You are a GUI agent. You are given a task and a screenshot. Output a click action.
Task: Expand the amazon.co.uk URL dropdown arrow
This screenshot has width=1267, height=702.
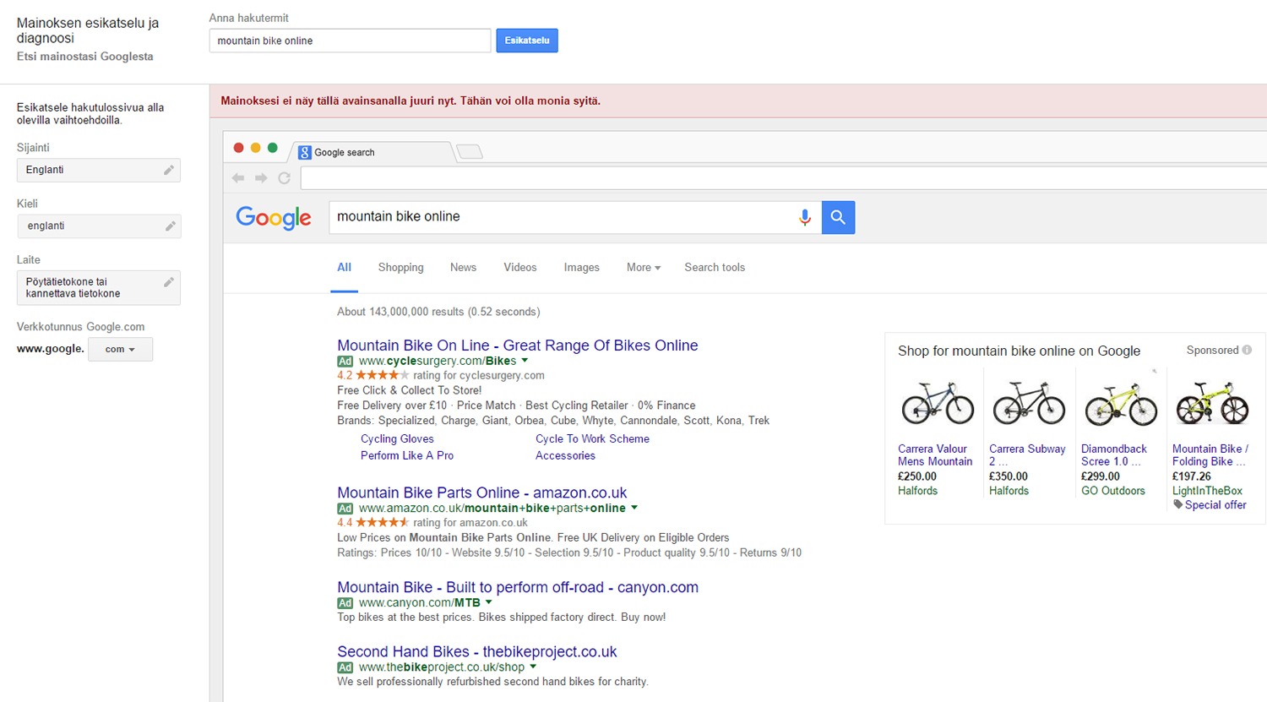click(x=634, y=508)
